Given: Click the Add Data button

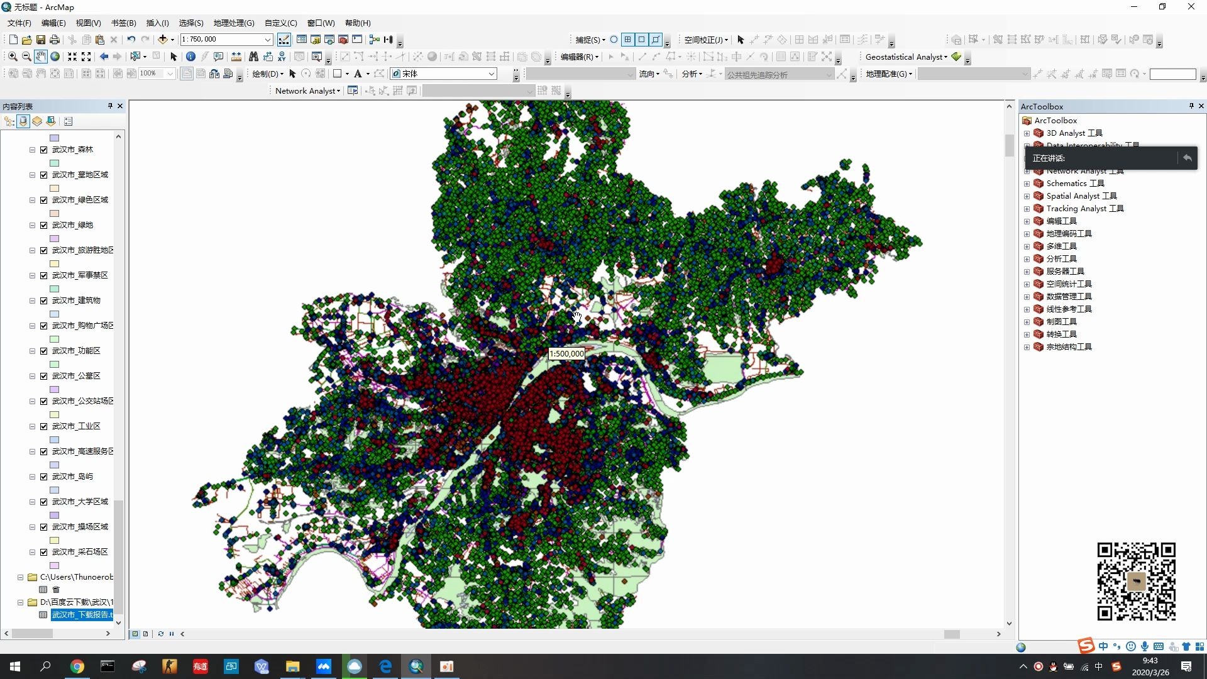Looking at the screenshot, I should pos(163,40).
